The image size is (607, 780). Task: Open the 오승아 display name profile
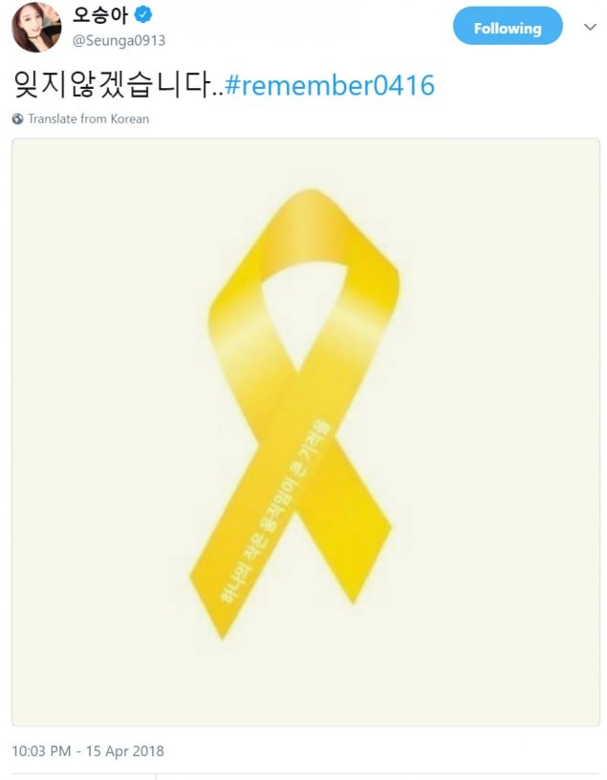tap(99, 15)
